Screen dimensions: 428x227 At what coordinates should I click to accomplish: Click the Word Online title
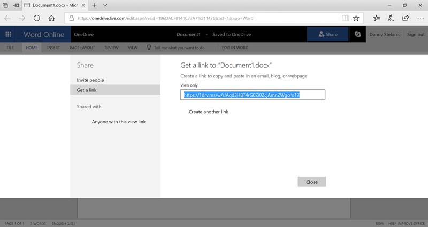44,34
